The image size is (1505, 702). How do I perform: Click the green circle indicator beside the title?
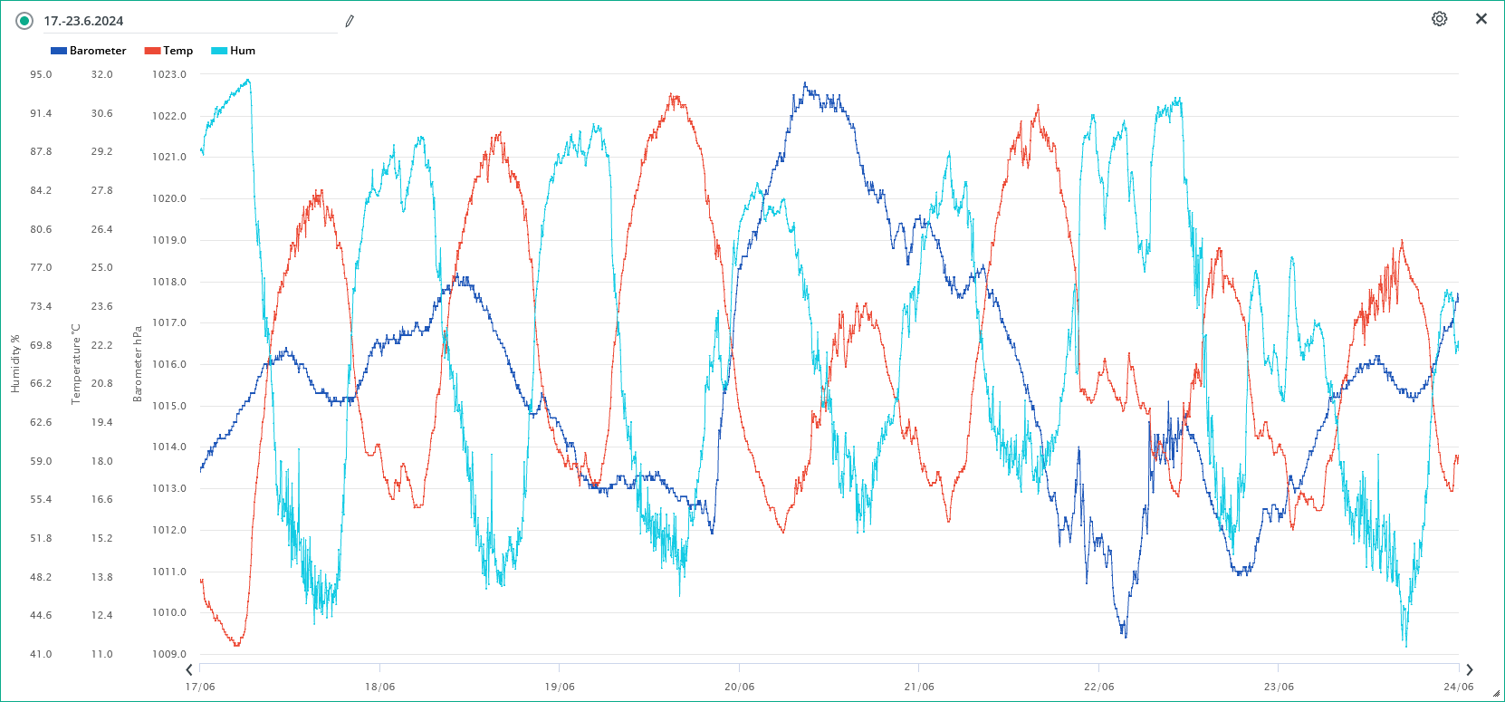click(x=24, y=21)
